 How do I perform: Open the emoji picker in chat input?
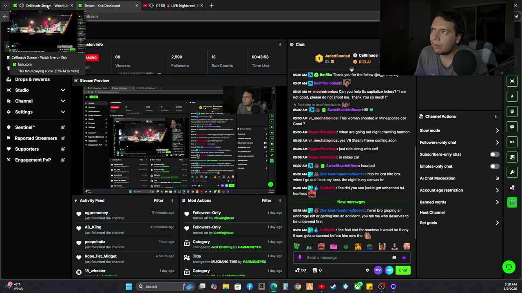(394, 257)
